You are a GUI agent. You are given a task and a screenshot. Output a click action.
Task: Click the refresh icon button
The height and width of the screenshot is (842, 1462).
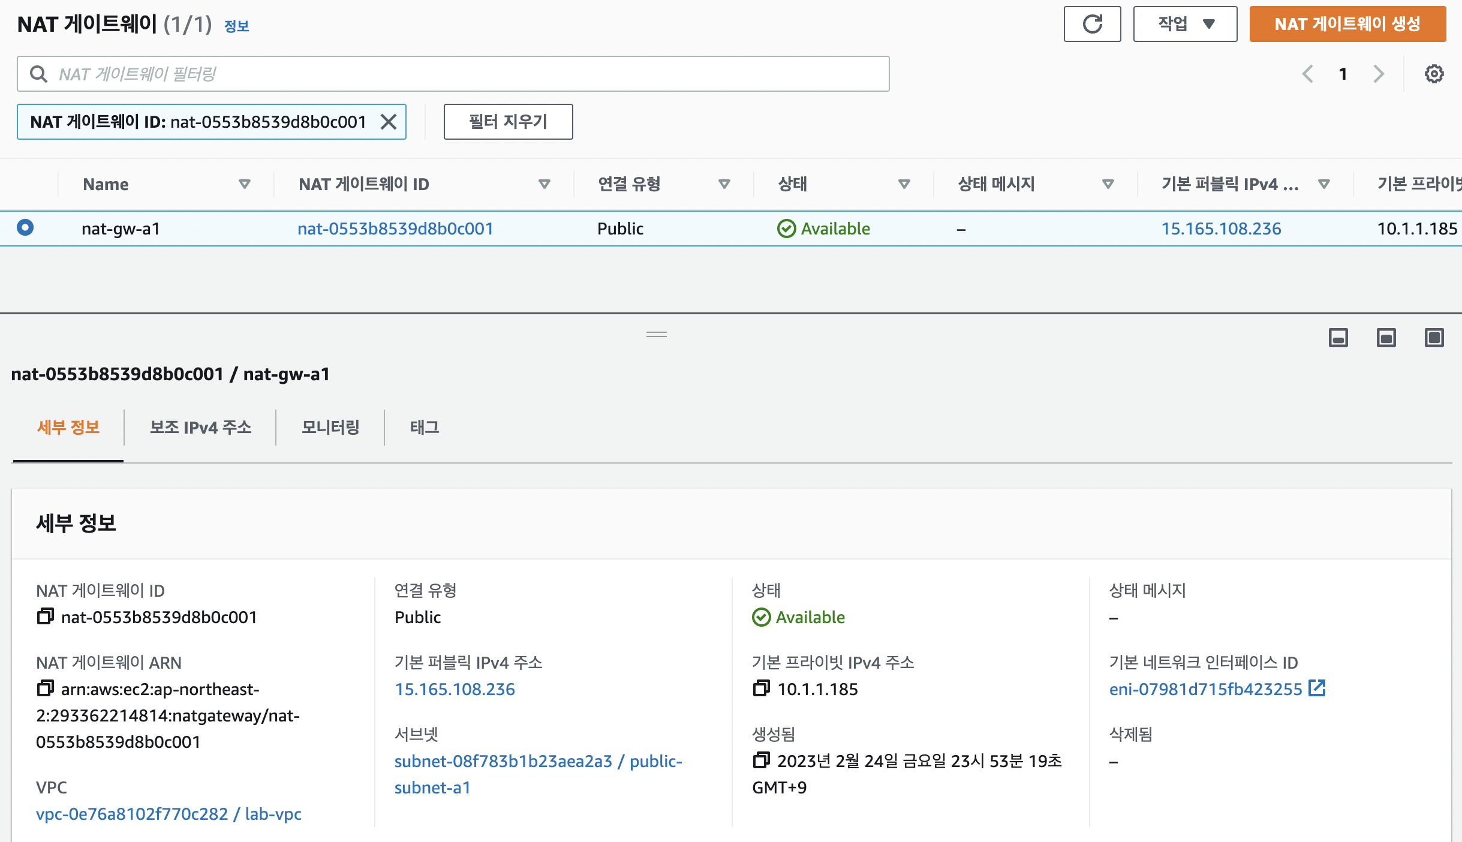1092,24
